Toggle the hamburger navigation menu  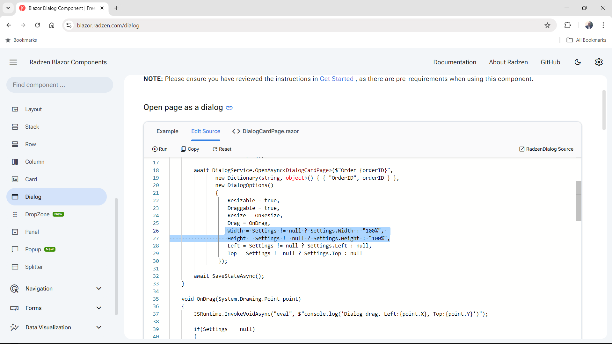click(x=13, y=62)
